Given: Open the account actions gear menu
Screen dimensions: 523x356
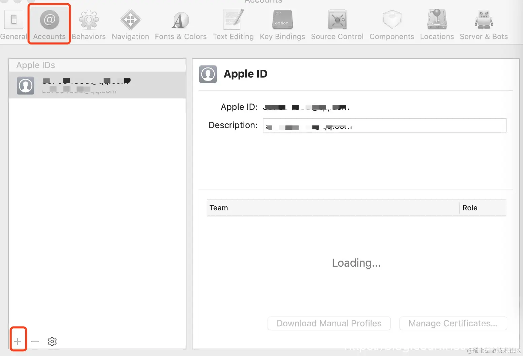Looking at the screenshot, I should coord(52,342).
